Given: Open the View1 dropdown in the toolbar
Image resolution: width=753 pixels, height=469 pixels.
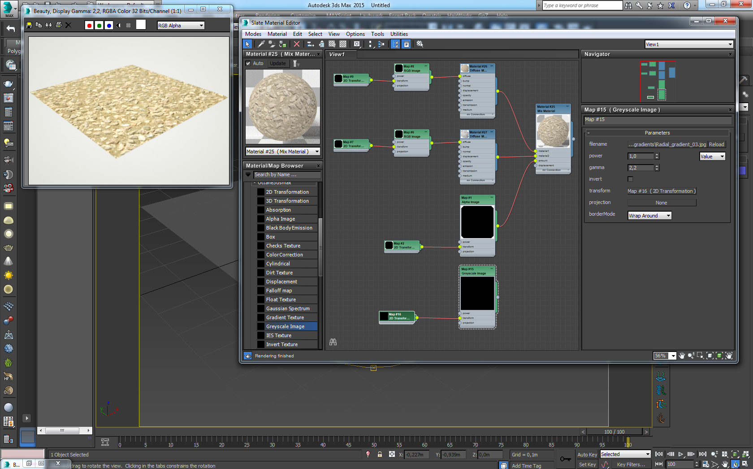Looking at the screenshot, I should tap(688, 44).
